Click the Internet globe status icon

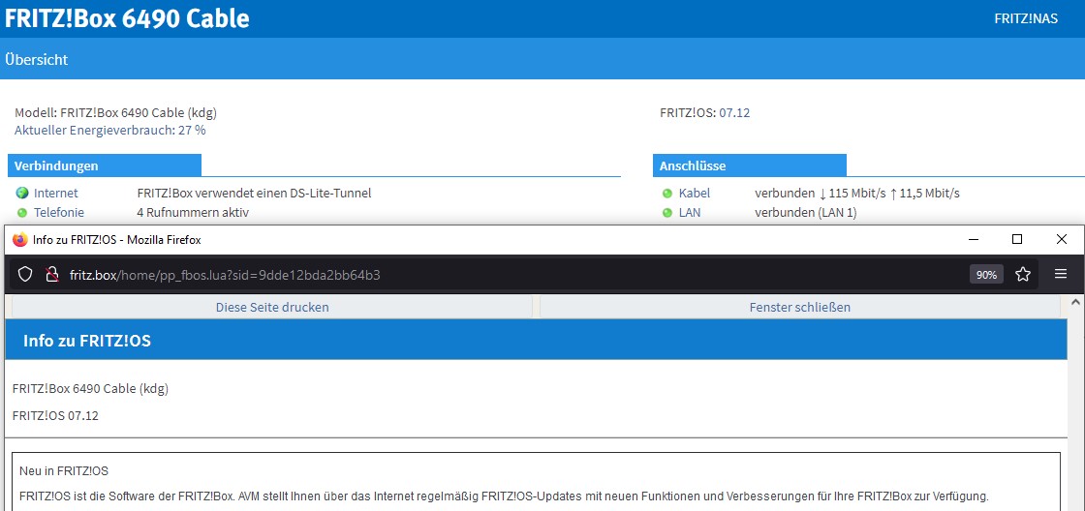22,193
